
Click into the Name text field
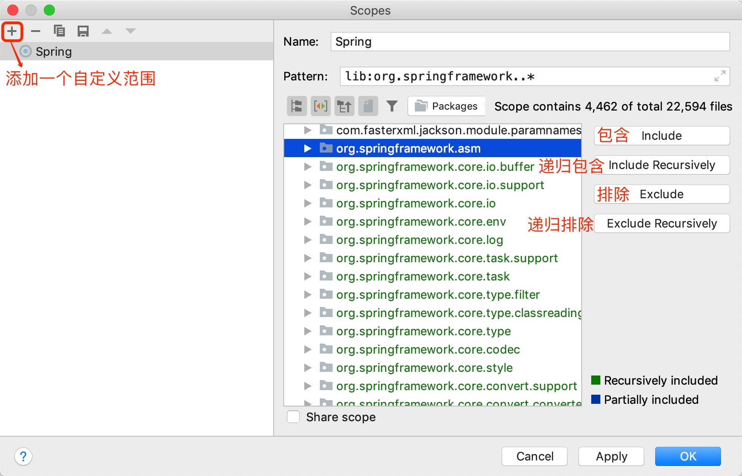point(530,42)
